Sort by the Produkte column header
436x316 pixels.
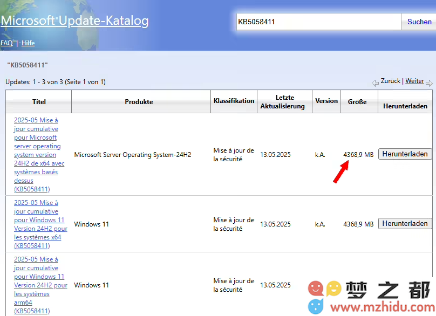[139, 102]
